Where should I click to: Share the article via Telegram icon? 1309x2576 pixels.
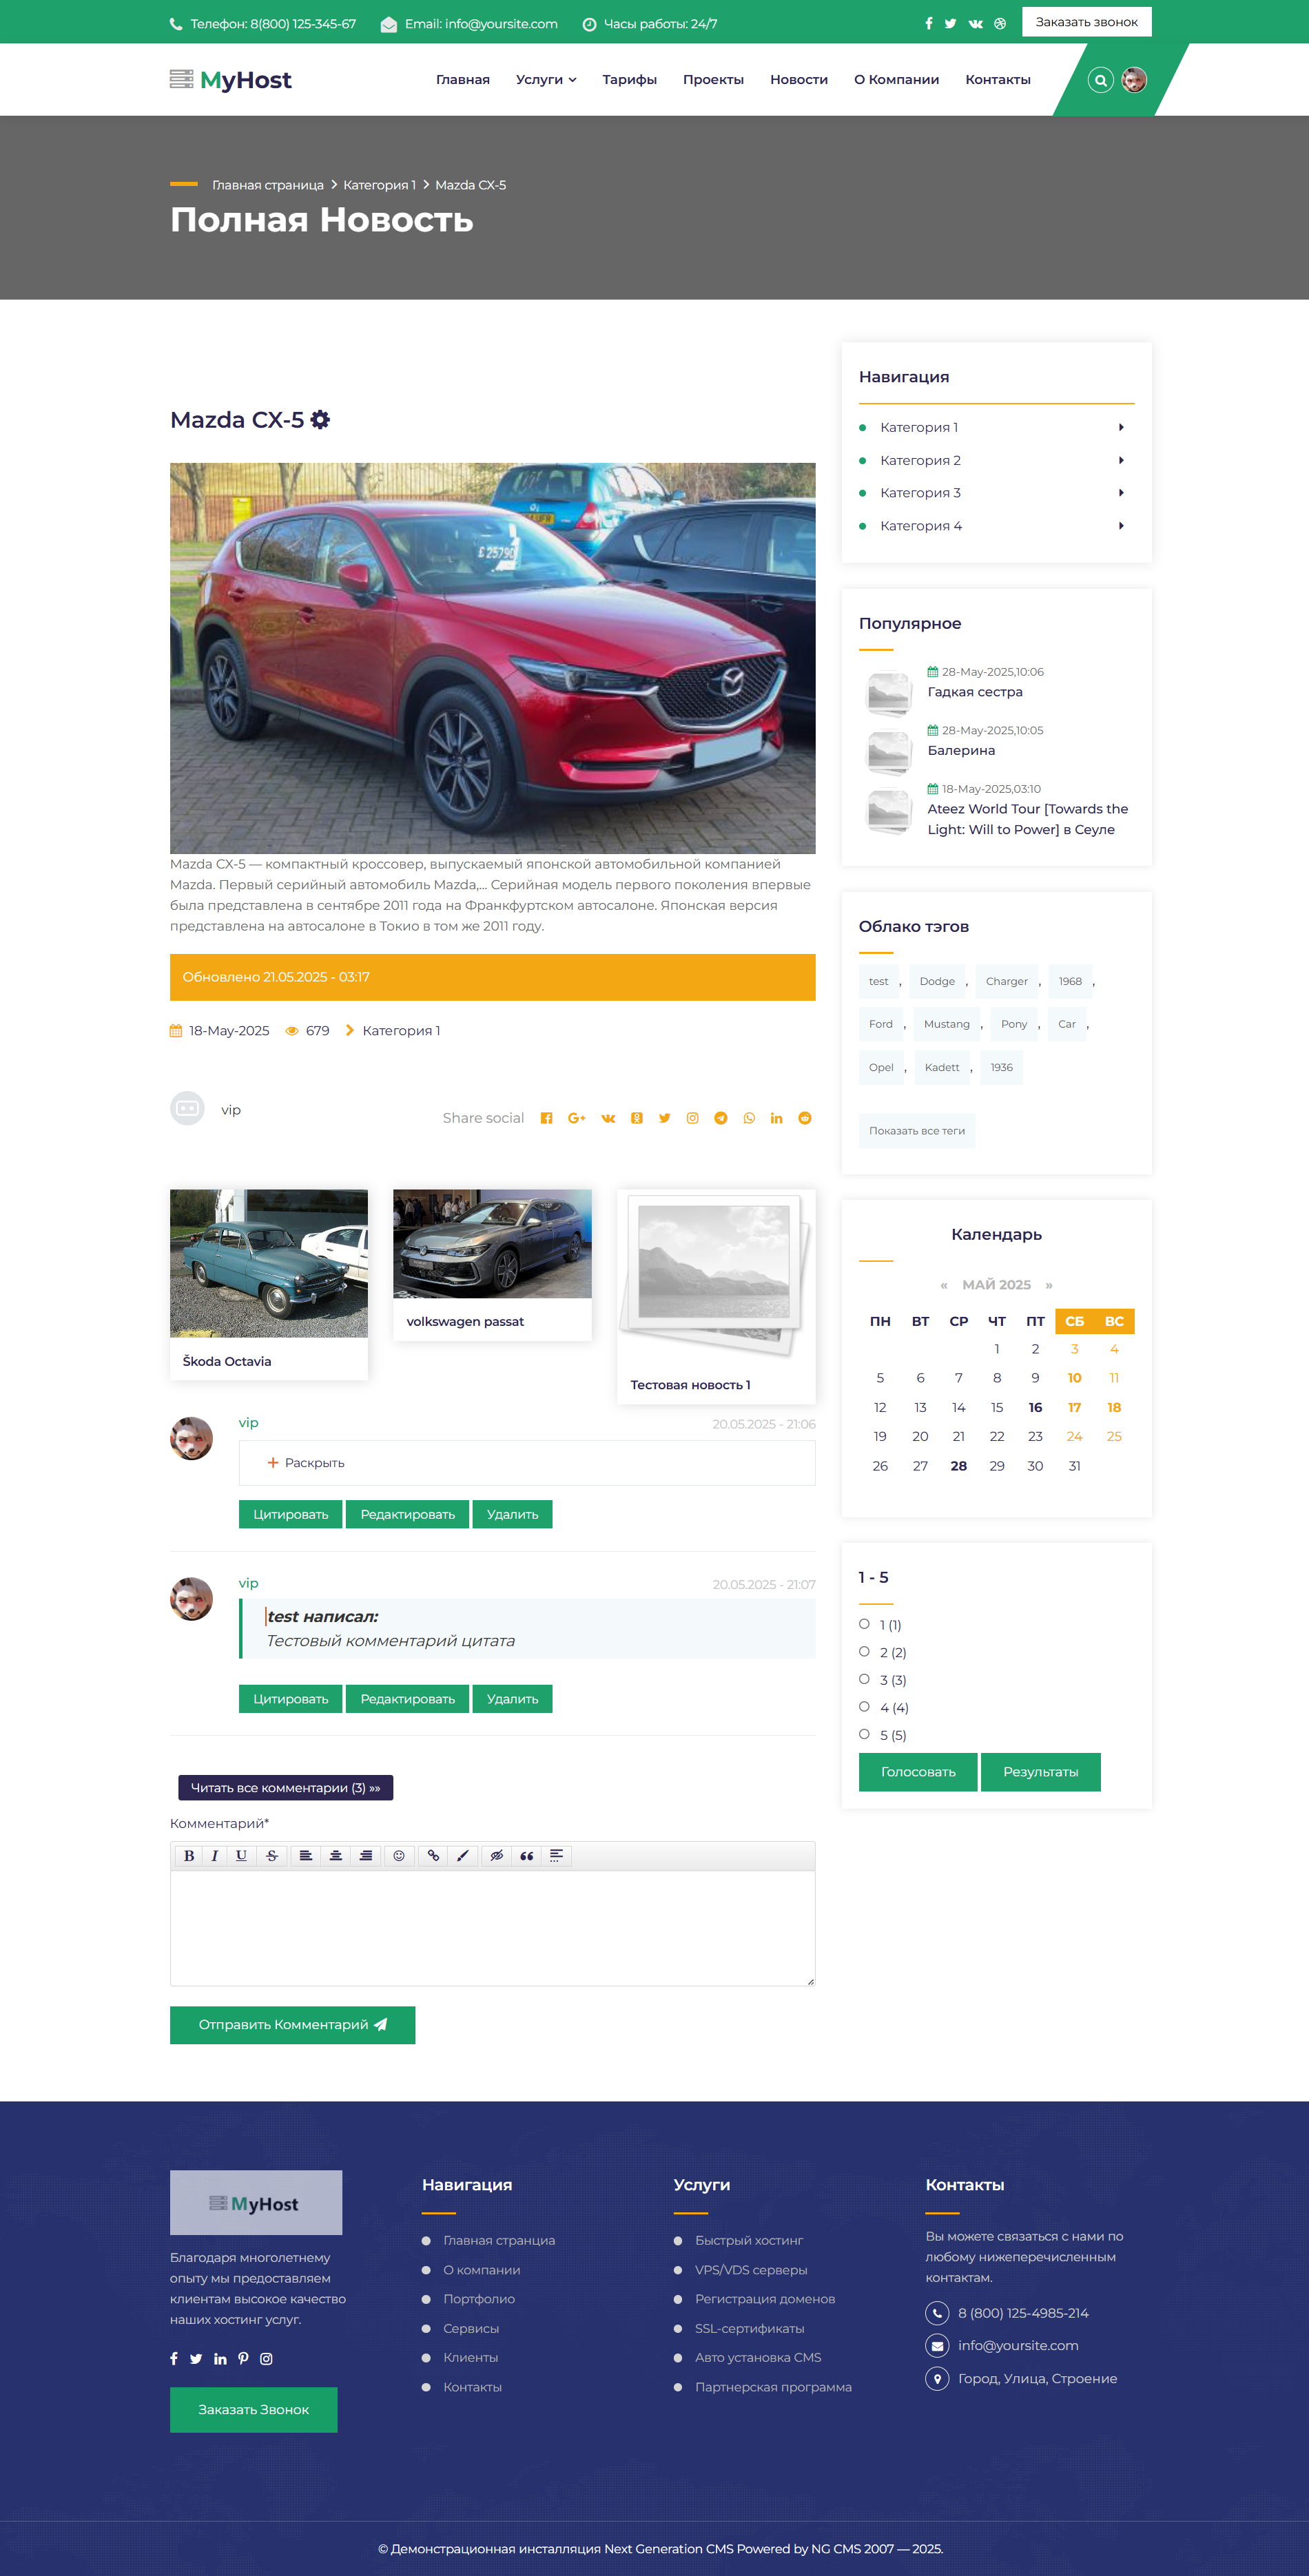[x=721, y=1118]
